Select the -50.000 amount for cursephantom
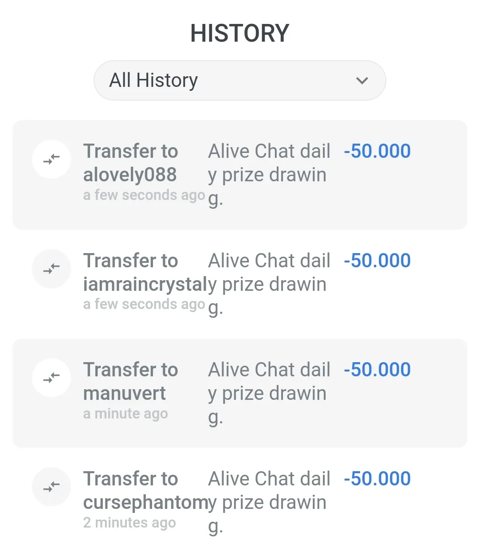The image size is (479, 555). click(x=377, y=479)
